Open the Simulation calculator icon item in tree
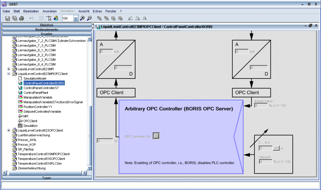The image size is (321, 190). tap(30, 126)
